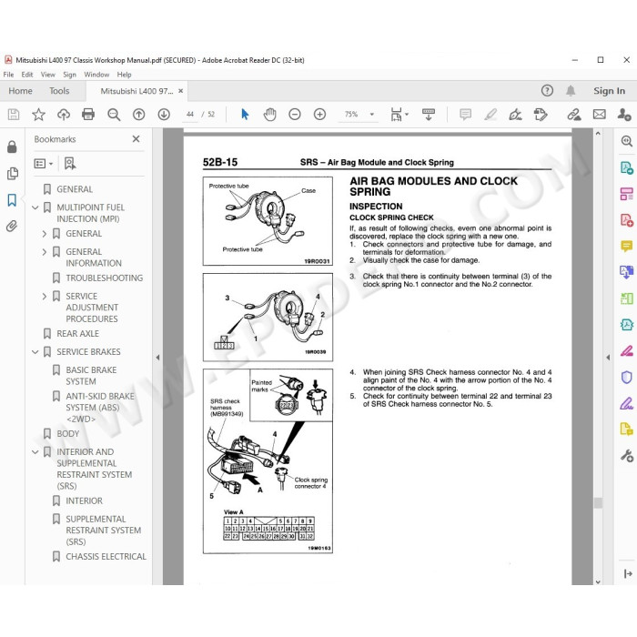Collapse INTERIOR AND SUPPLEMENTAL RESTRAINT bookmark
The image size is (637, 637).
[35, 452]
